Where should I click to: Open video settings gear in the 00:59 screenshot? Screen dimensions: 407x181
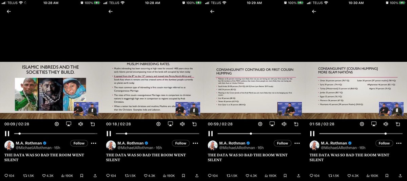point(260,124)
